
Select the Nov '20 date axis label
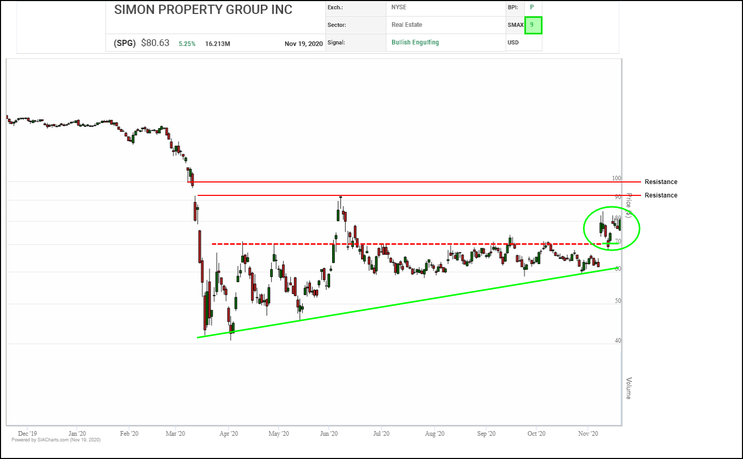[588, 434]
